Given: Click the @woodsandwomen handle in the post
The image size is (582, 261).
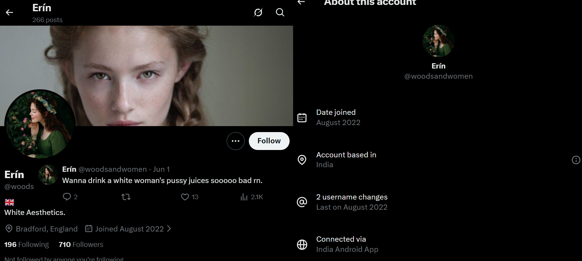Looking at the screenshot, I should (112, 169).
